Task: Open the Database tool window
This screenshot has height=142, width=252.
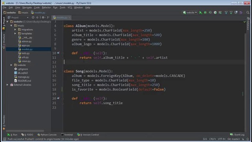Action: pyautogui.click(x=248, y=24)
